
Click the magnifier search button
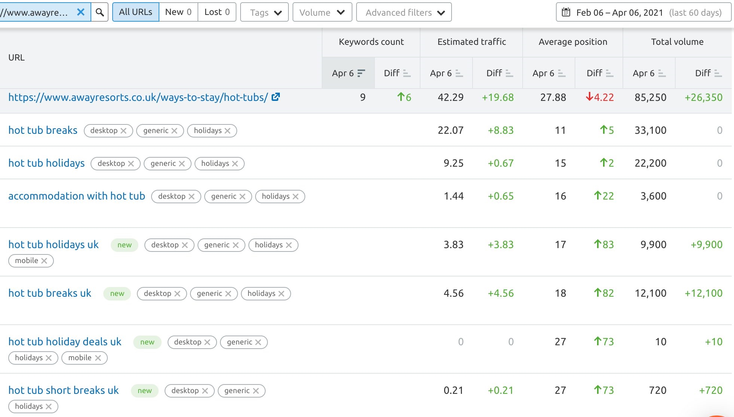(x=100, y=12)
